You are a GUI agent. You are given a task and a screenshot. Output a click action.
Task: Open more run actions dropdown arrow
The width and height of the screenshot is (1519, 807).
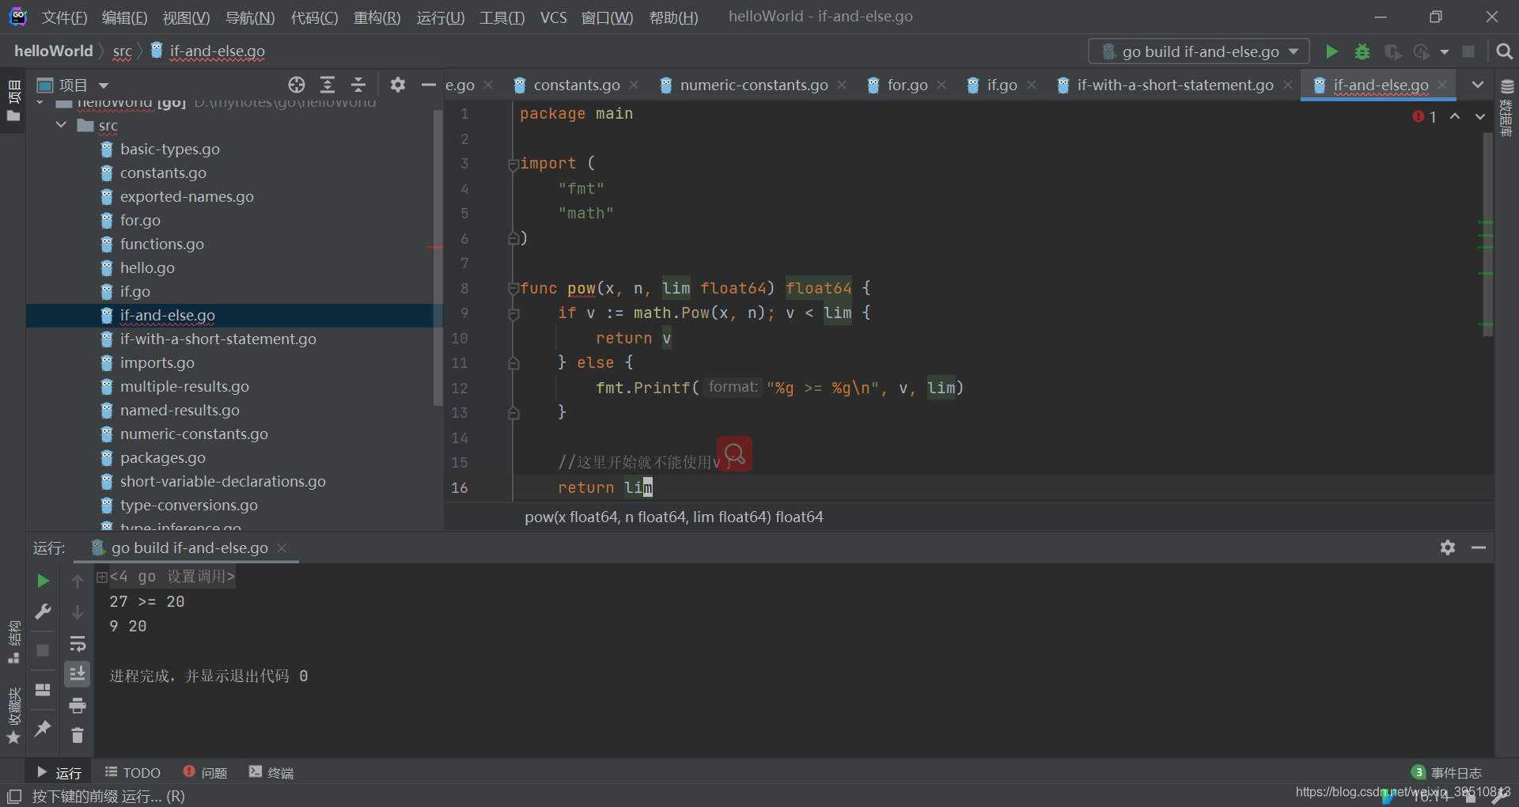(1444, 51)
